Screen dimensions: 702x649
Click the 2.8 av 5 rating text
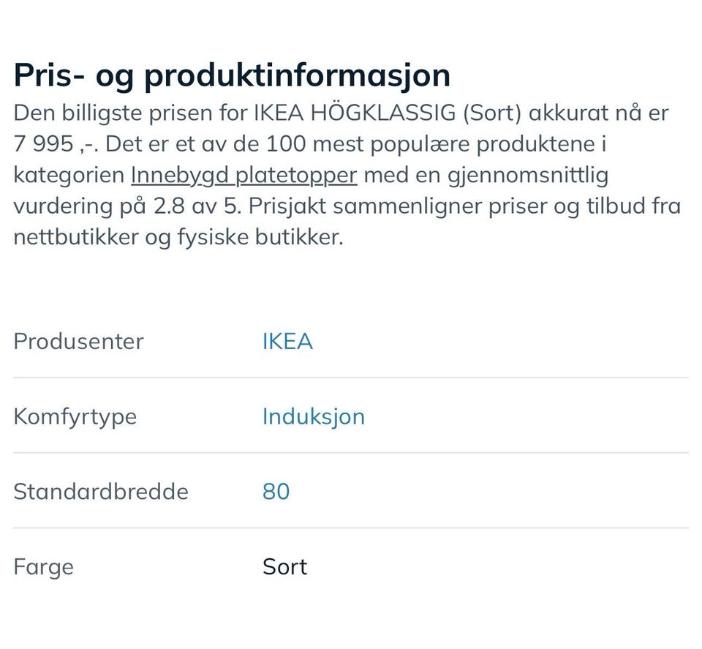coord(196,206)
